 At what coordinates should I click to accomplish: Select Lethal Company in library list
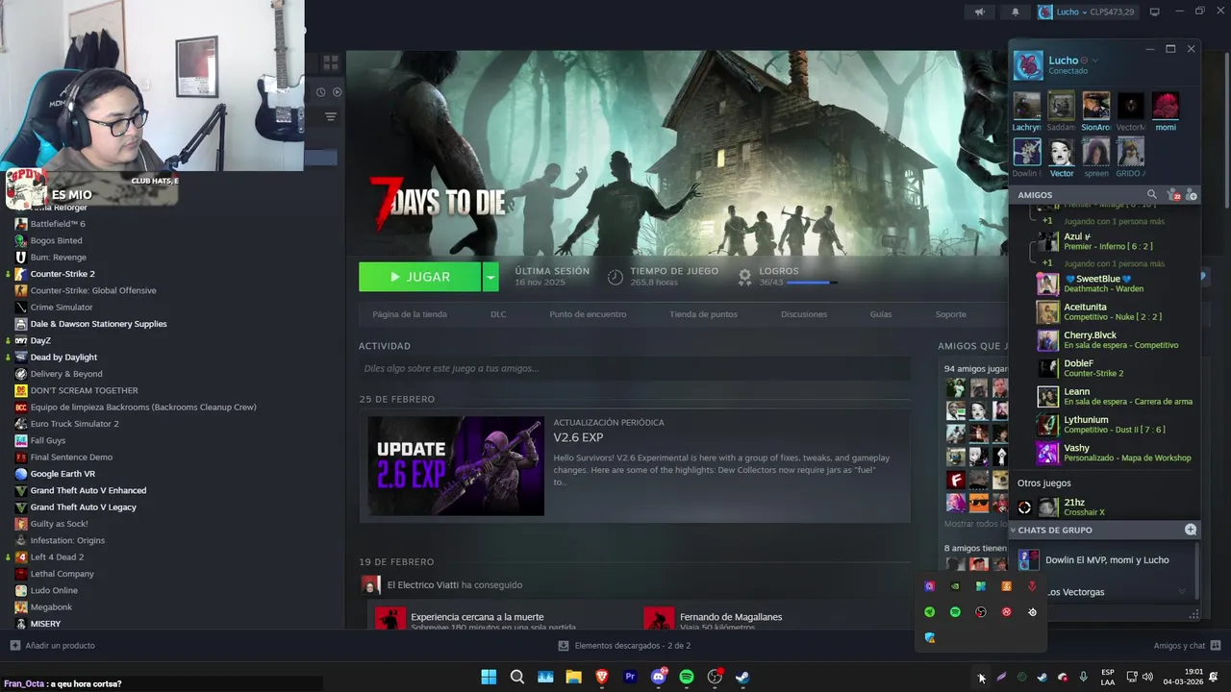pyautogui.click(x=62, y=574)
